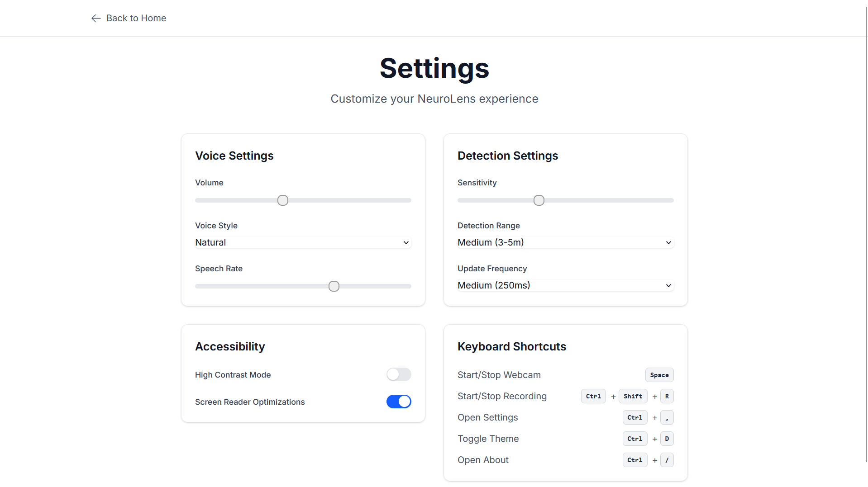Viewport: 868px width, 487px height.
Task: Click the R key badge
Action: (667, 396)
